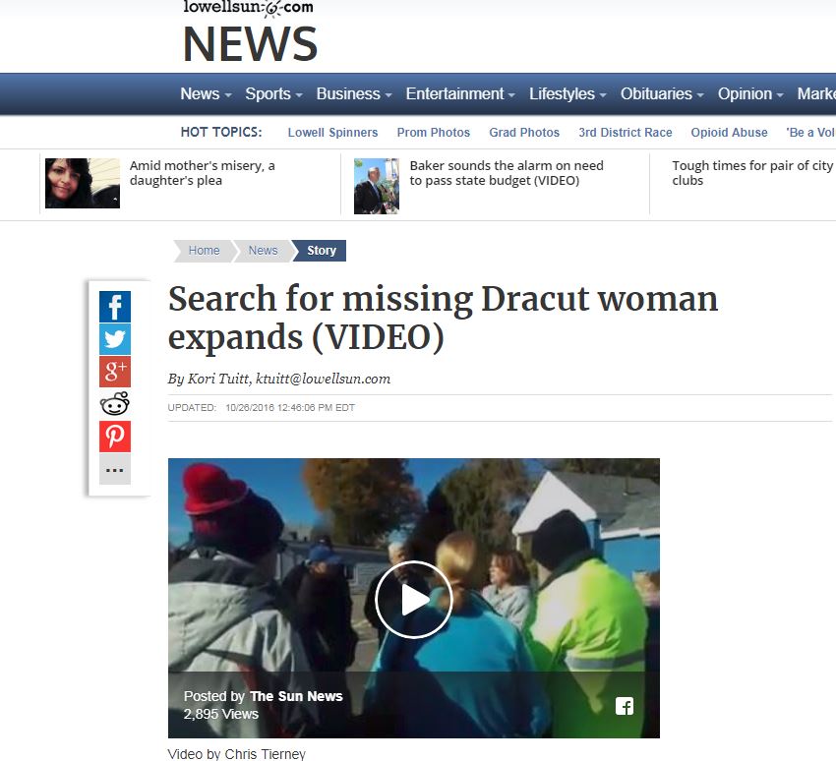Click the lowellsun.com logo
This screenshot has width=836, height=761.
pyautogui.click(x=249, y=8)
